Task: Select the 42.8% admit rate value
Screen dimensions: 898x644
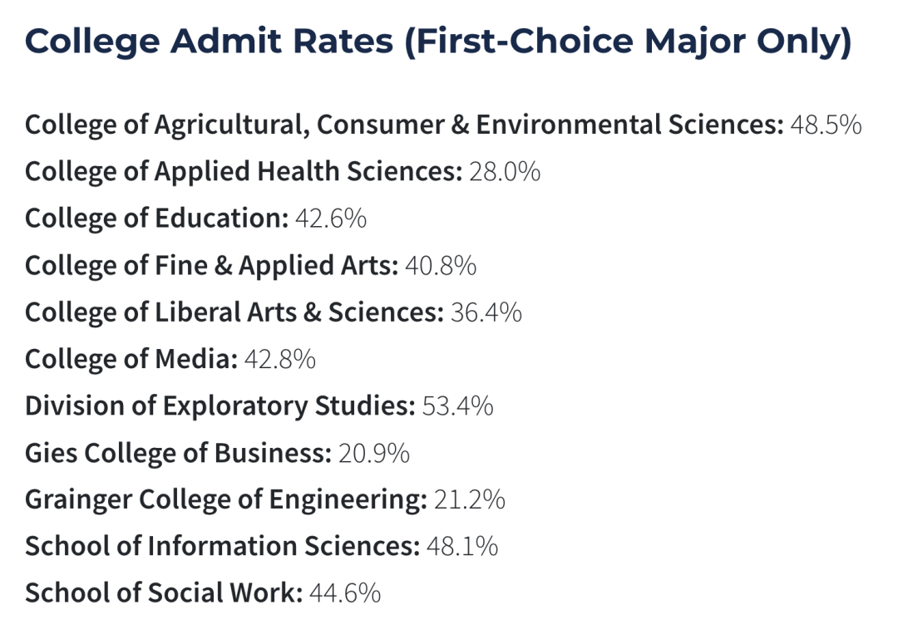Action: point(280,359)
